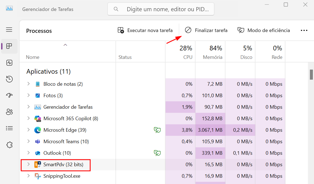
Task: Click the SnippingTool.exe icon
Action: [x=38, y=176]
